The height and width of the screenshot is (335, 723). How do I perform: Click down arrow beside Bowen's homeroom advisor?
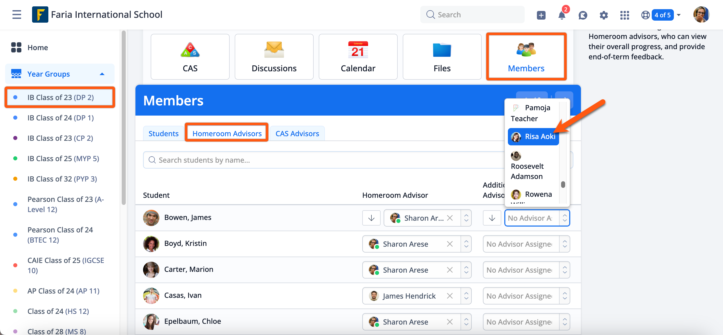[371, 218]
